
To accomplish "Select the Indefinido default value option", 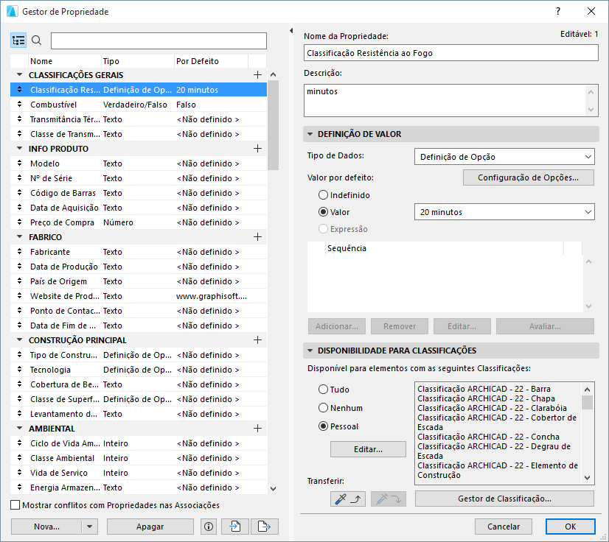I will click(x=323, y=194).
